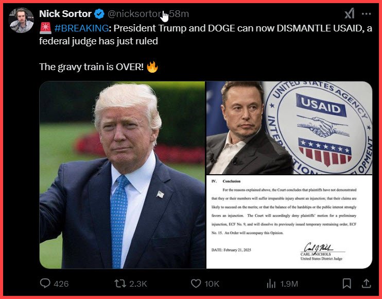Enlarge the Trump photo
Screen dimensions: 382x299
122,175
